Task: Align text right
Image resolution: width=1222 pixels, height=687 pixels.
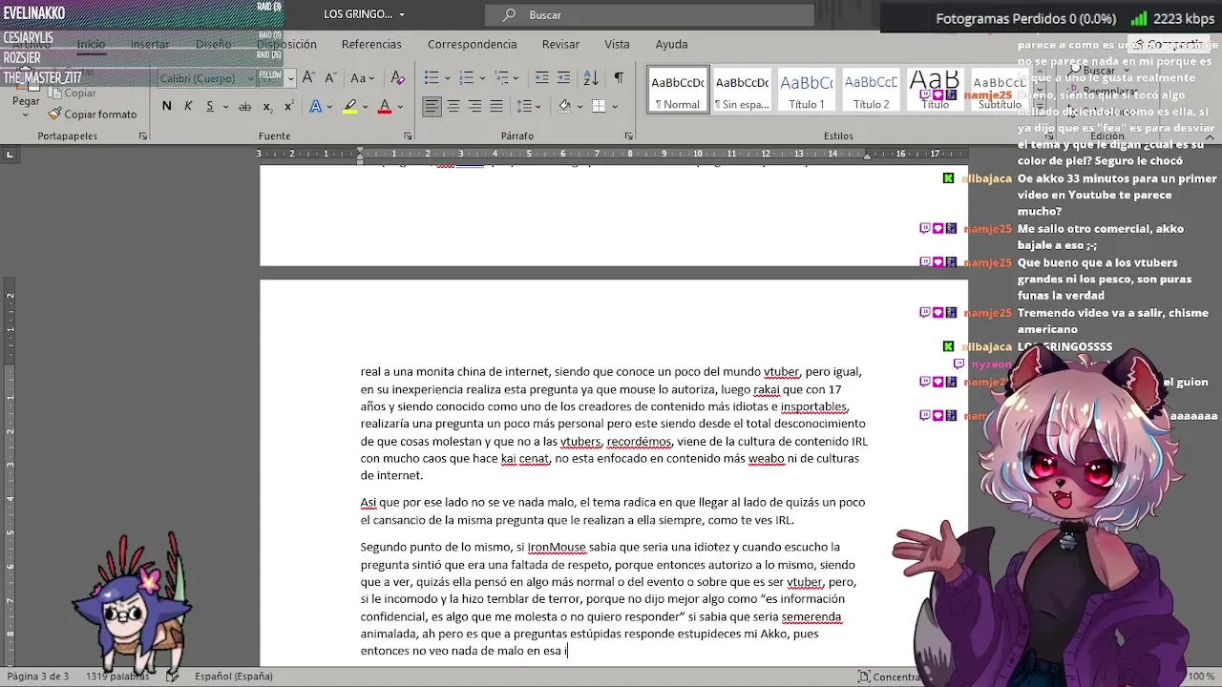Action: pyautogui.click(x=474, y=106)
